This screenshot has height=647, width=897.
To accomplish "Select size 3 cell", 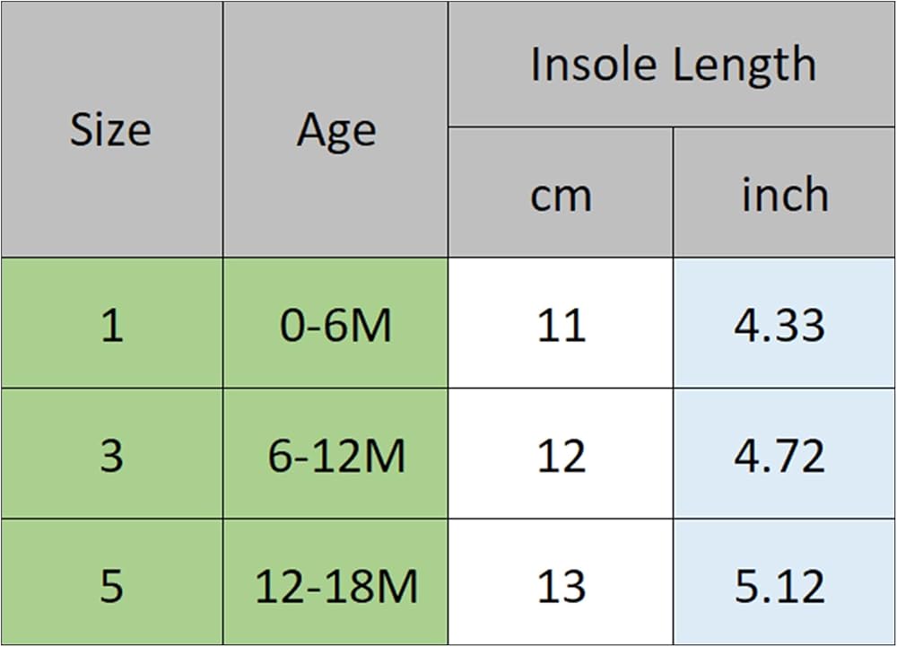I will click(x=111, y=454).
